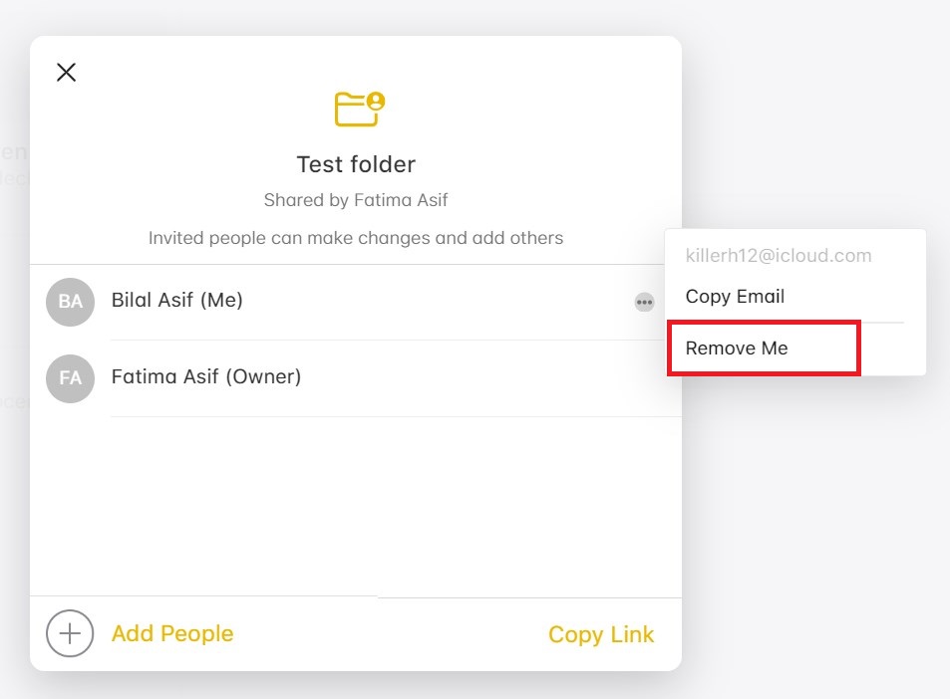Click the plus circle icon beside Add People
Image resolution: width=950 pixels, height=699 pixels.
click(x=70, y=633)
